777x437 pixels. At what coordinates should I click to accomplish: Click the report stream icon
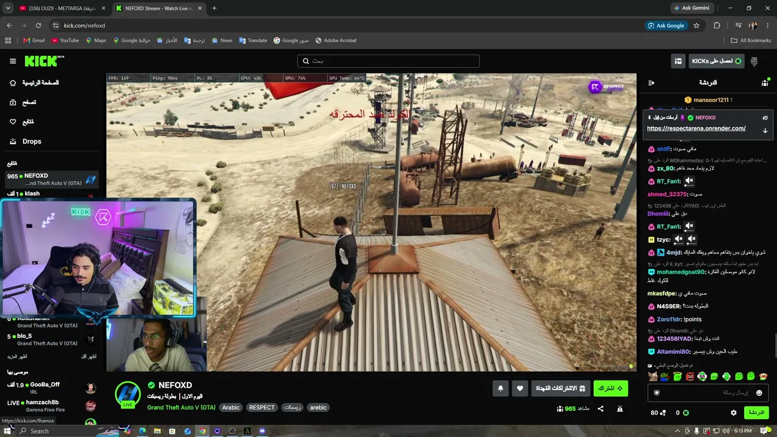(x=620, y=408)
